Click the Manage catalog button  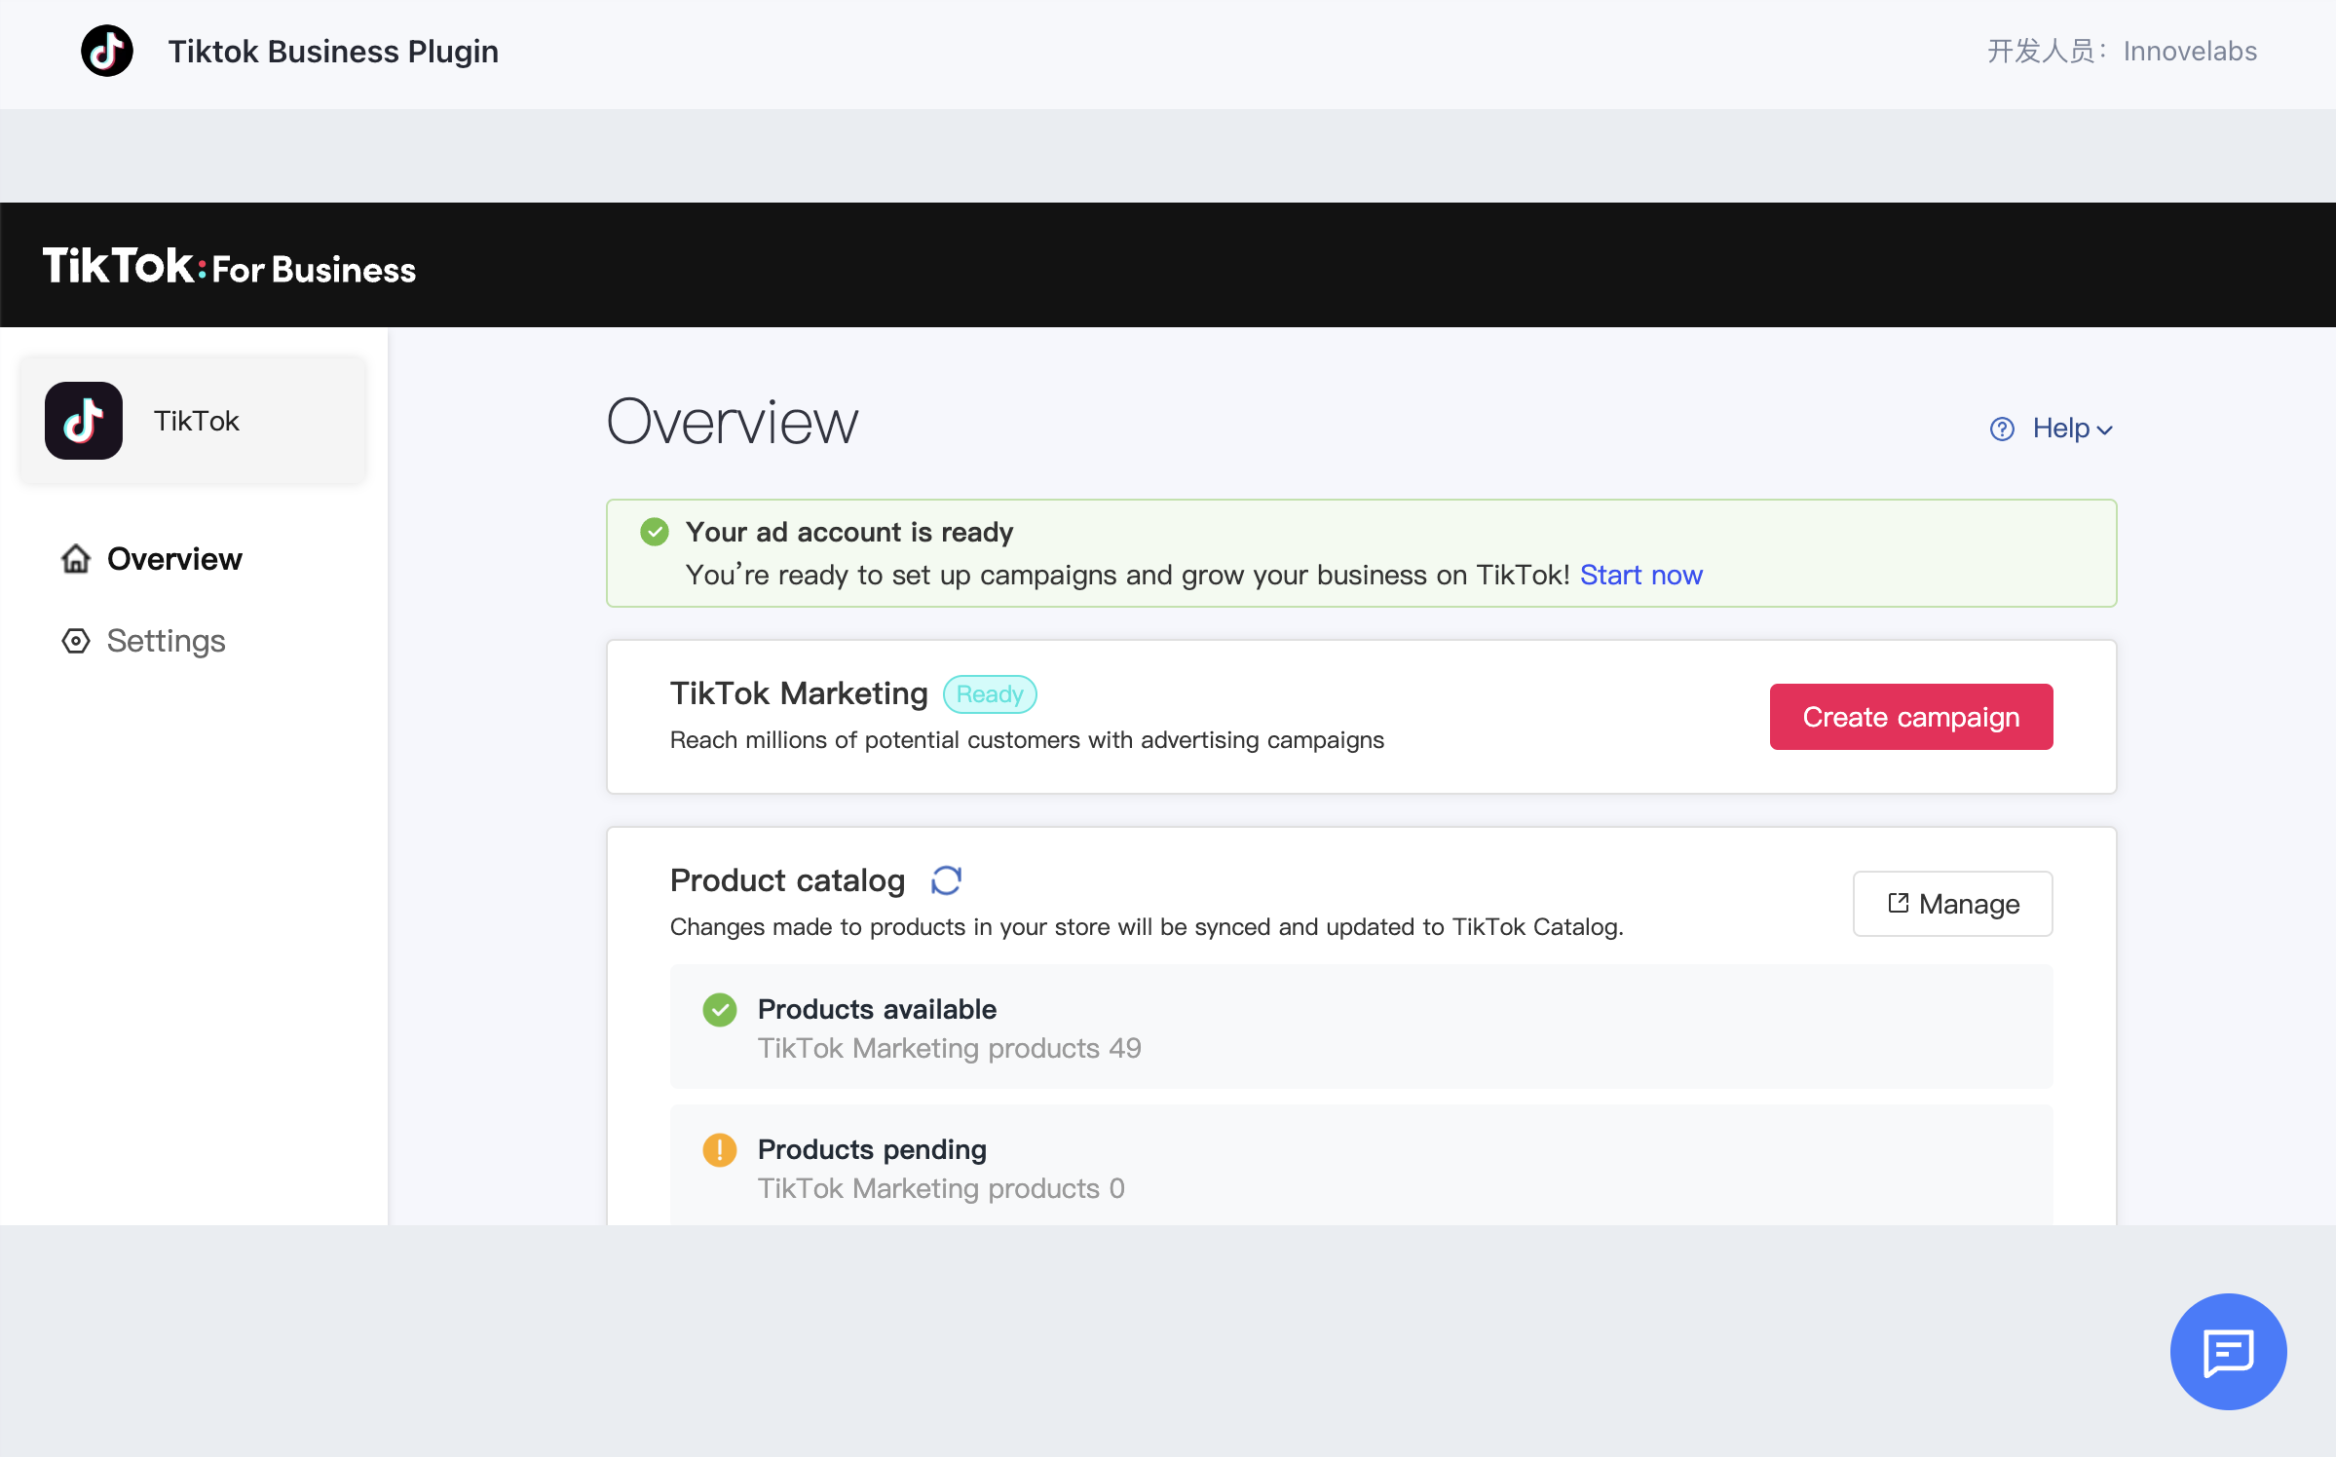pos(1952,904)
